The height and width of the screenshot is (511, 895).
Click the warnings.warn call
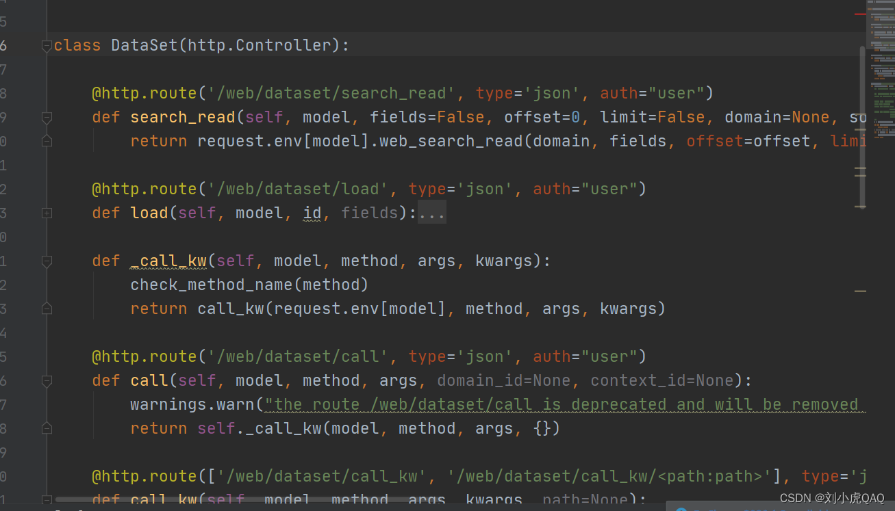[x=192, y=405]
